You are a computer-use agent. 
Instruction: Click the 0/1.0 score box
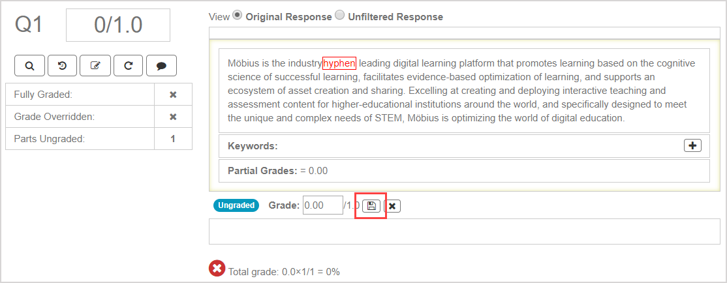[x=118, y=25]
